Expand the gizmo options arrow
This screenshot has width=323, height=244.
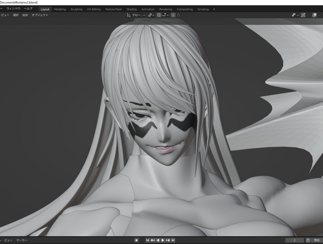[308, 15]
